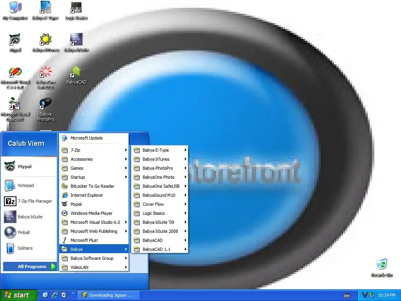Expand the 7-Zip programs folder
Image resolution: width=401 pixels, height=301 pixels.
[94, 150]
